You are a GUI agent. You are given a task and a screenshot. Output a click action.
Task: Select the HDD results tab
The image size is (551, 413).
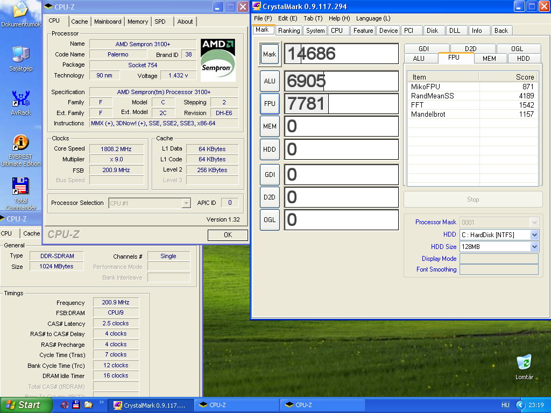click(x=523, y=59)
